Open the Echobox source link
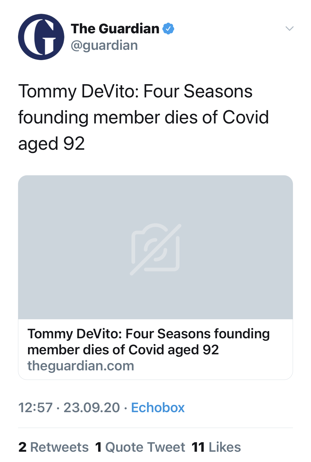 158,407
